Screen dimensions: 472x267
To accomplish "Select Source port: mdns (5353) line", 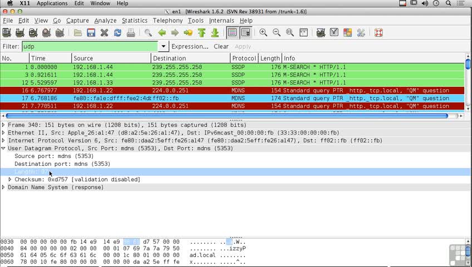I will pos(54,156).
